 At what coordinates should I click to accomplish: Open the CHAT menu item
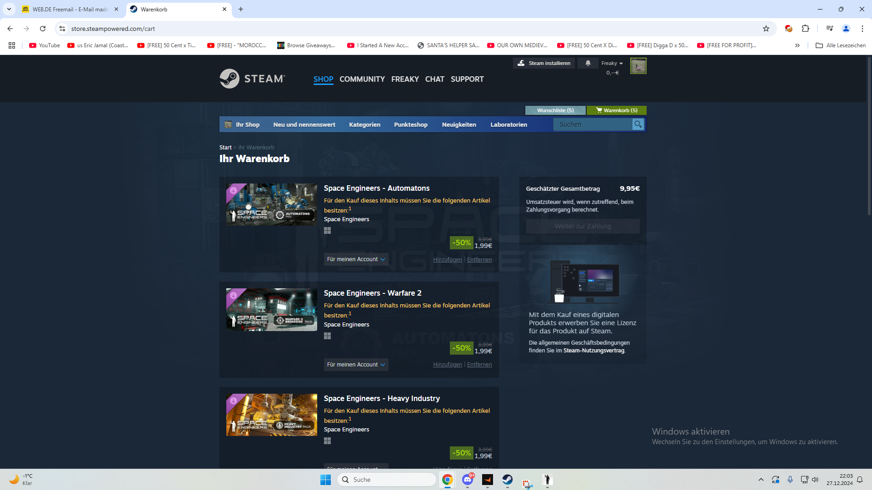[x=435, y=79]
